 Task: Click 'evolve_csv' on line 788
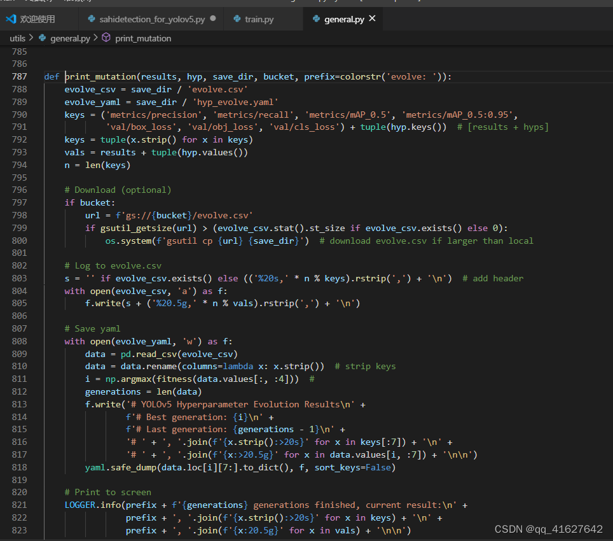pos(90,90)
